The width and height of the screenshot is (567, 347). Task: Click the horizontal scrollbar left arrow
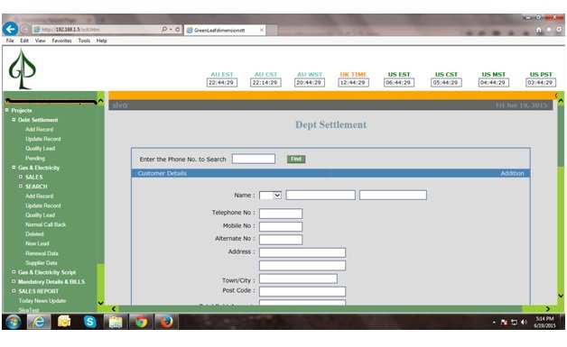114,309
